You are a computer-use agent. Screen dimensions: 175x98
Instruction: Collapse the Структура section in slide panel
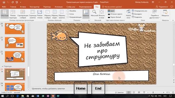(x=2, y=66)
